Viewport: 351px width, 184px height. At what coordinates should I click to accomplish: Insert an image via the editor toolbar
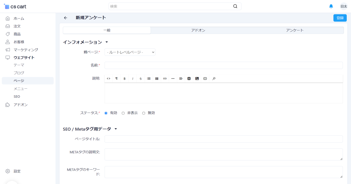pos(197,79)
